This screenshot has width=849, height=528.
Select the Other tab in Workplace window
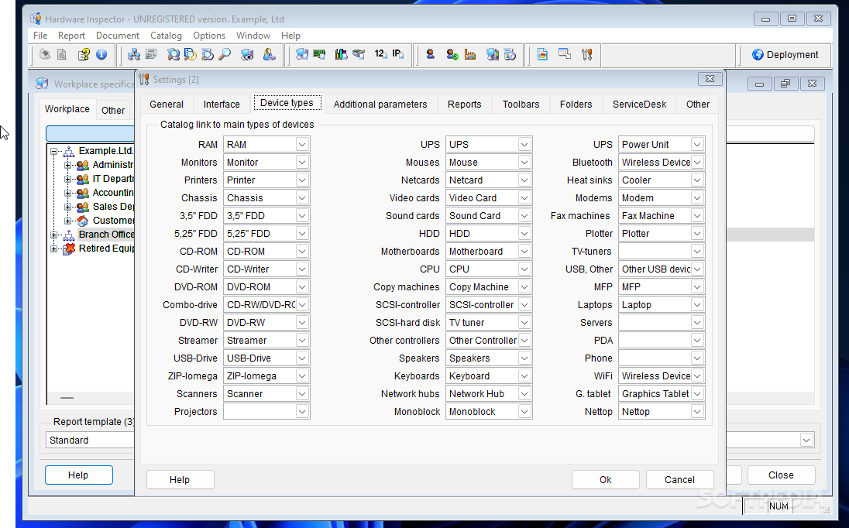click(x=112, y=111)
